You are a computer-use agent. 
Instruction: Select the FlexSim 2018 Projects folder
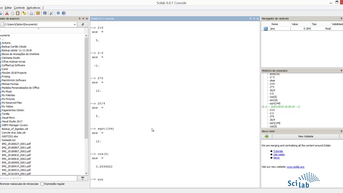click(x=14, y=73)
